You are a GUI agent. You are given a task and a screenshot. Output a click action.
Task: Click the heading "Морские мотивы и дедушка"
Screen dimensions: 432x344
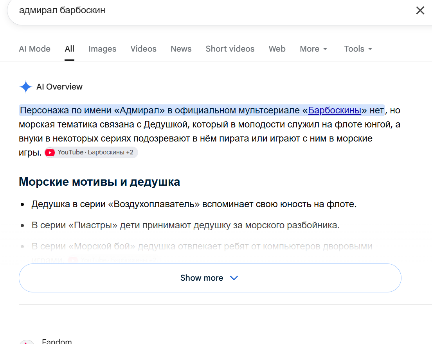tap(99, 182)
